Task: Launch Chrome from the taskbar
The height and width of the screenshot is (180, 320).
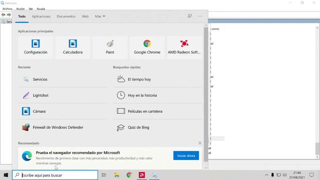Action: coord(129,175)
